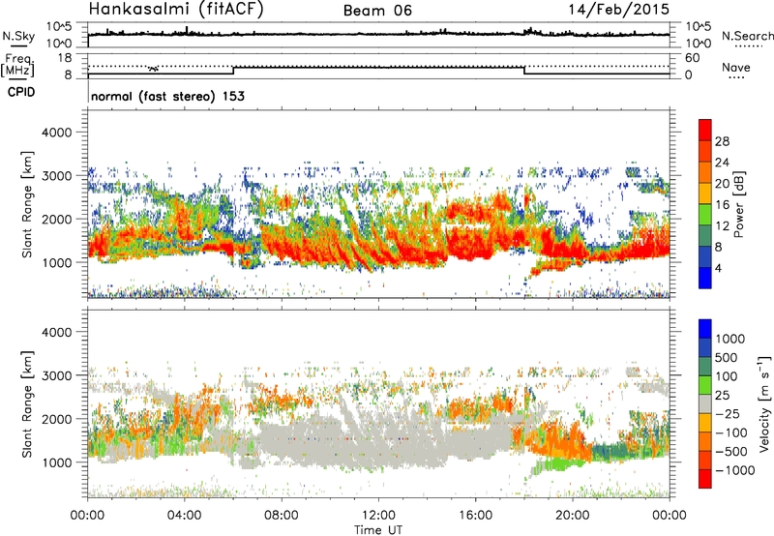Click the 'N.Search' legend label
The image size is (774, 536).
747,36
